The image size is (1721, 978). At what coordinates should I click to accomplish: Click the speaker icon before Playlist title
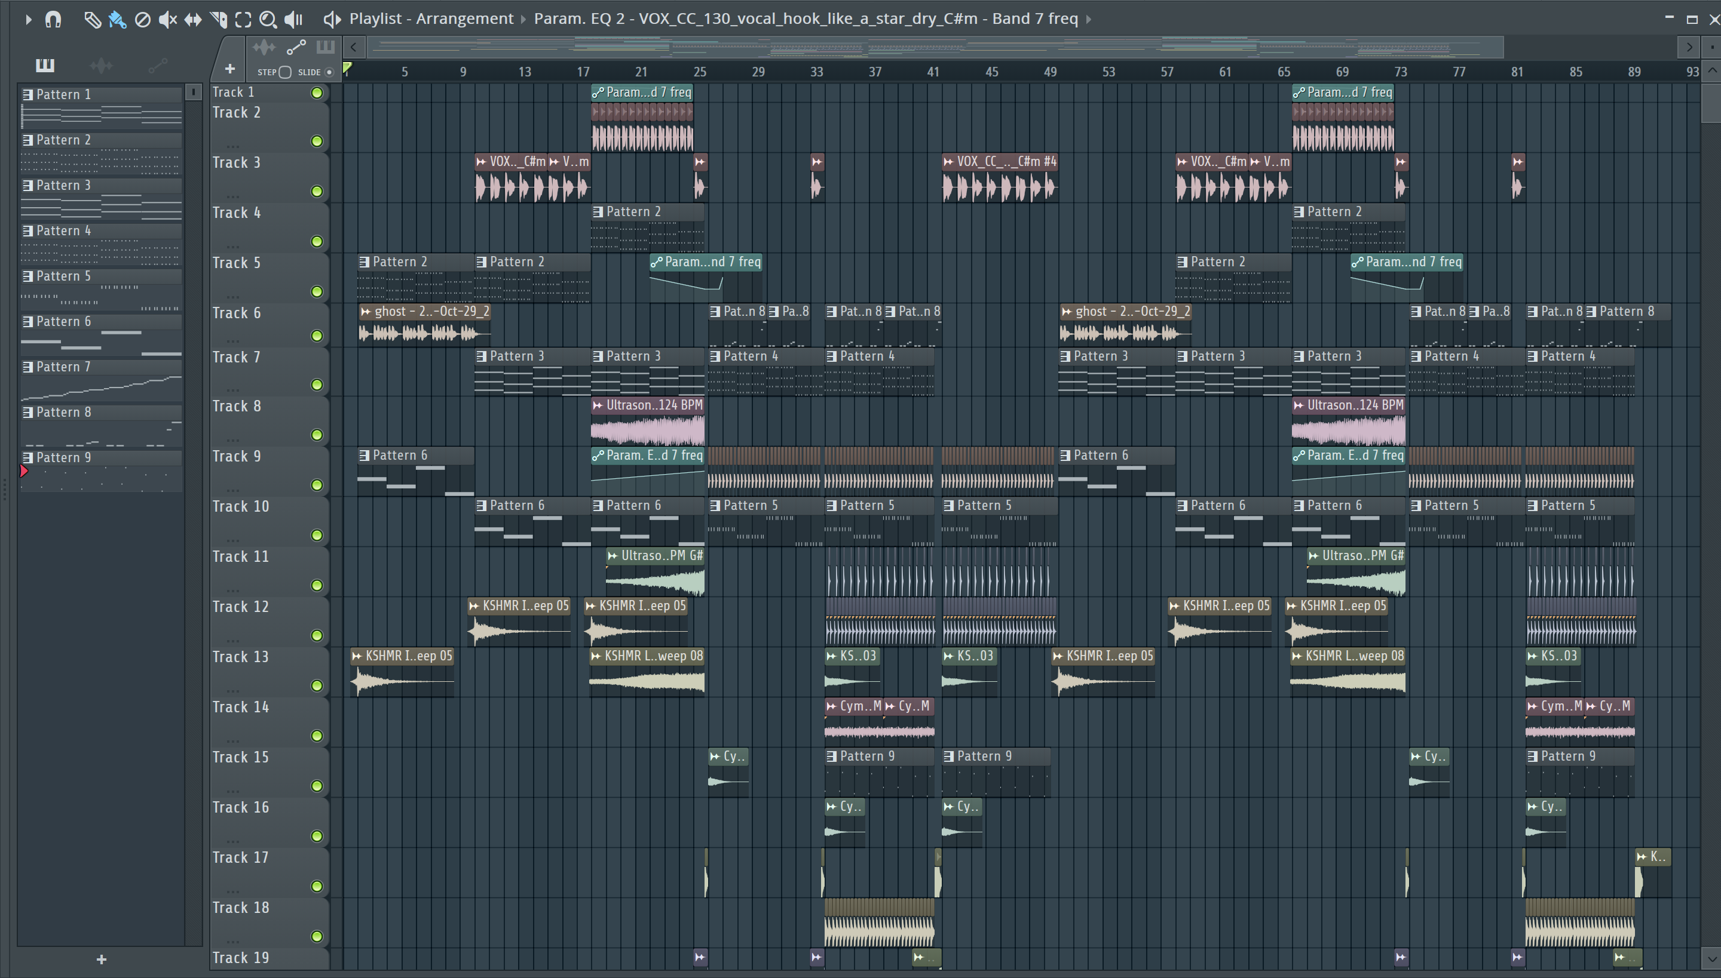tap(332, 20)
